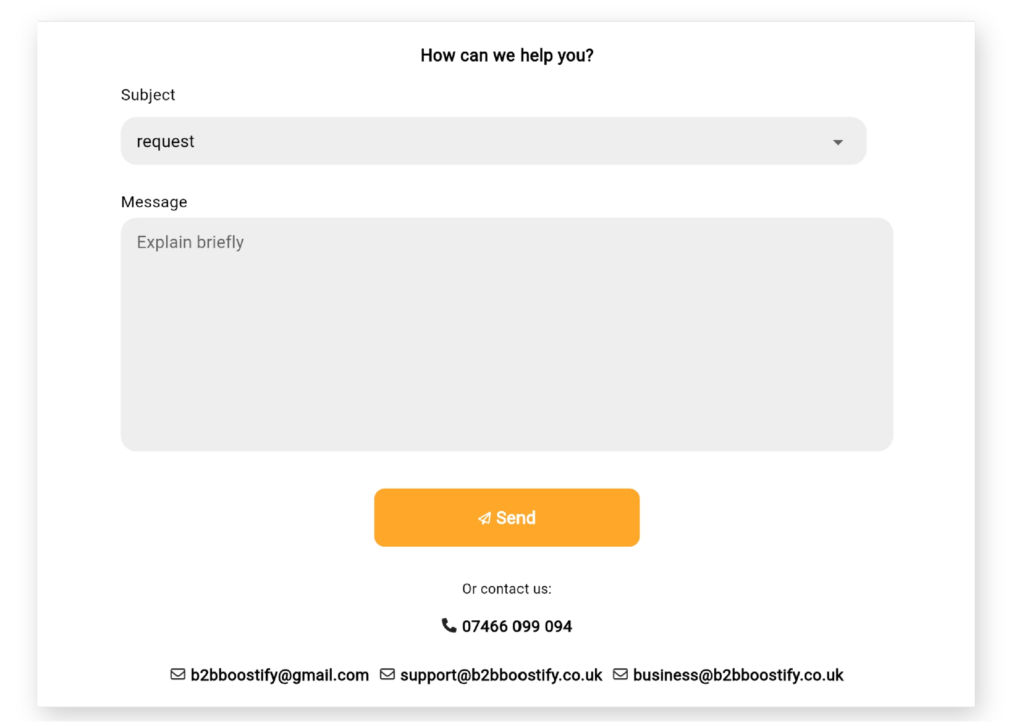Click the envelope icon beside business@b2bboostify.co.uk

[x=620, y=674]
